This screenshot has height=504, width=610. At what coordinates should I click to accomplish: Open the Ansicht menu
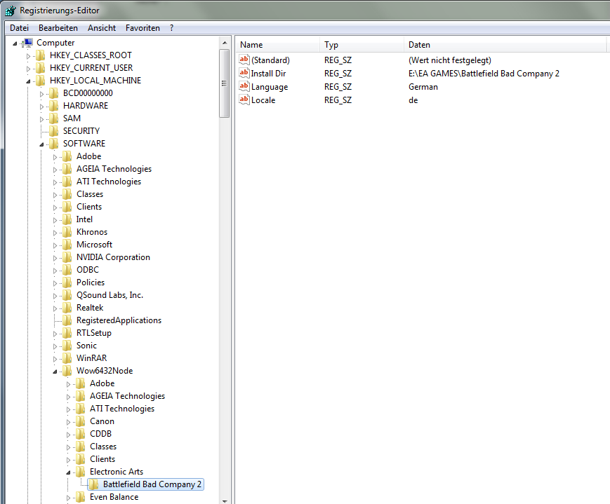[x=102, y=28]
